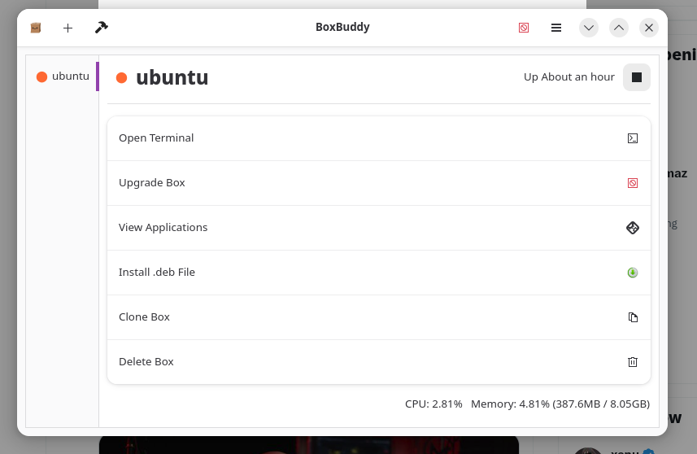Choose Clone Box row

[379, 317]
